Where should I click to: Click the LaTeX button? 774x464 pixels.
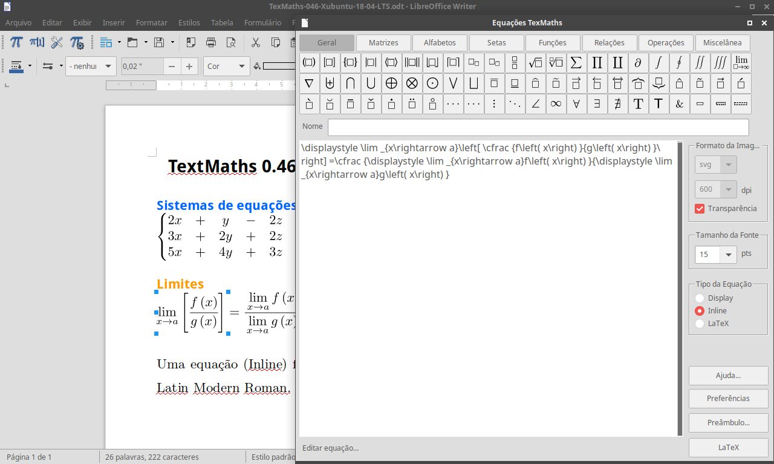(x=728, y=448)
